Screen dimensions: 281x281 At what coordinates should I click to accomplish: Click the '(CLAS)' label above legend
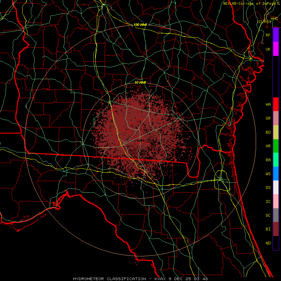click(x=264, y=22)
